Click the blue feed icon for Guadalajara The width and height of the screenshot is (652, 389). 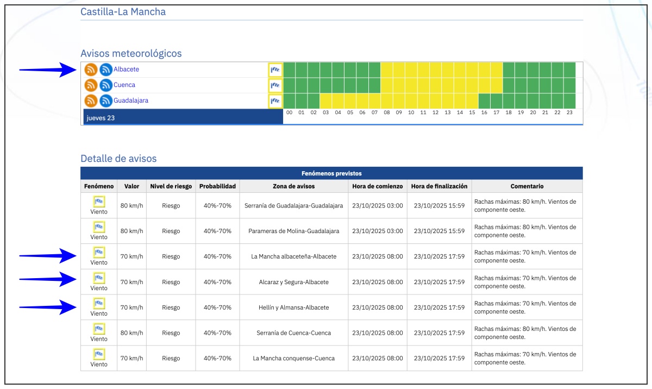106,101
